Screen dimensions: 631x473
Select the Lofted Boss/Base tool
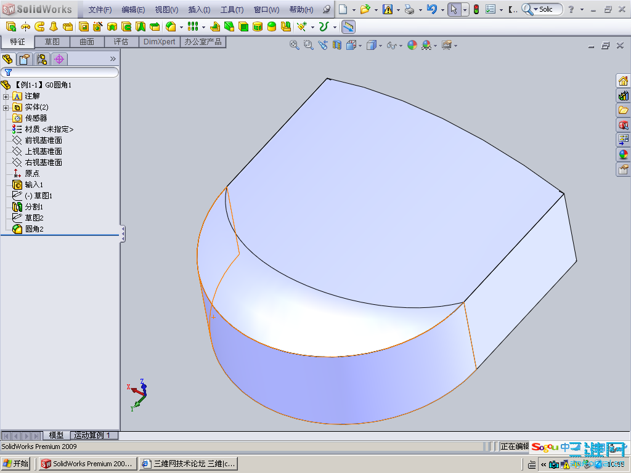click(x=54, y=26)
